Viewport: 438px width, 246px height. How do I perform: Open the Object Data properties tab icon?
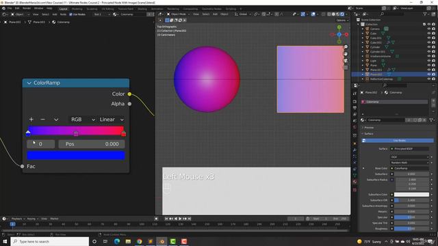pyautogui.click(x=355, y=176)
